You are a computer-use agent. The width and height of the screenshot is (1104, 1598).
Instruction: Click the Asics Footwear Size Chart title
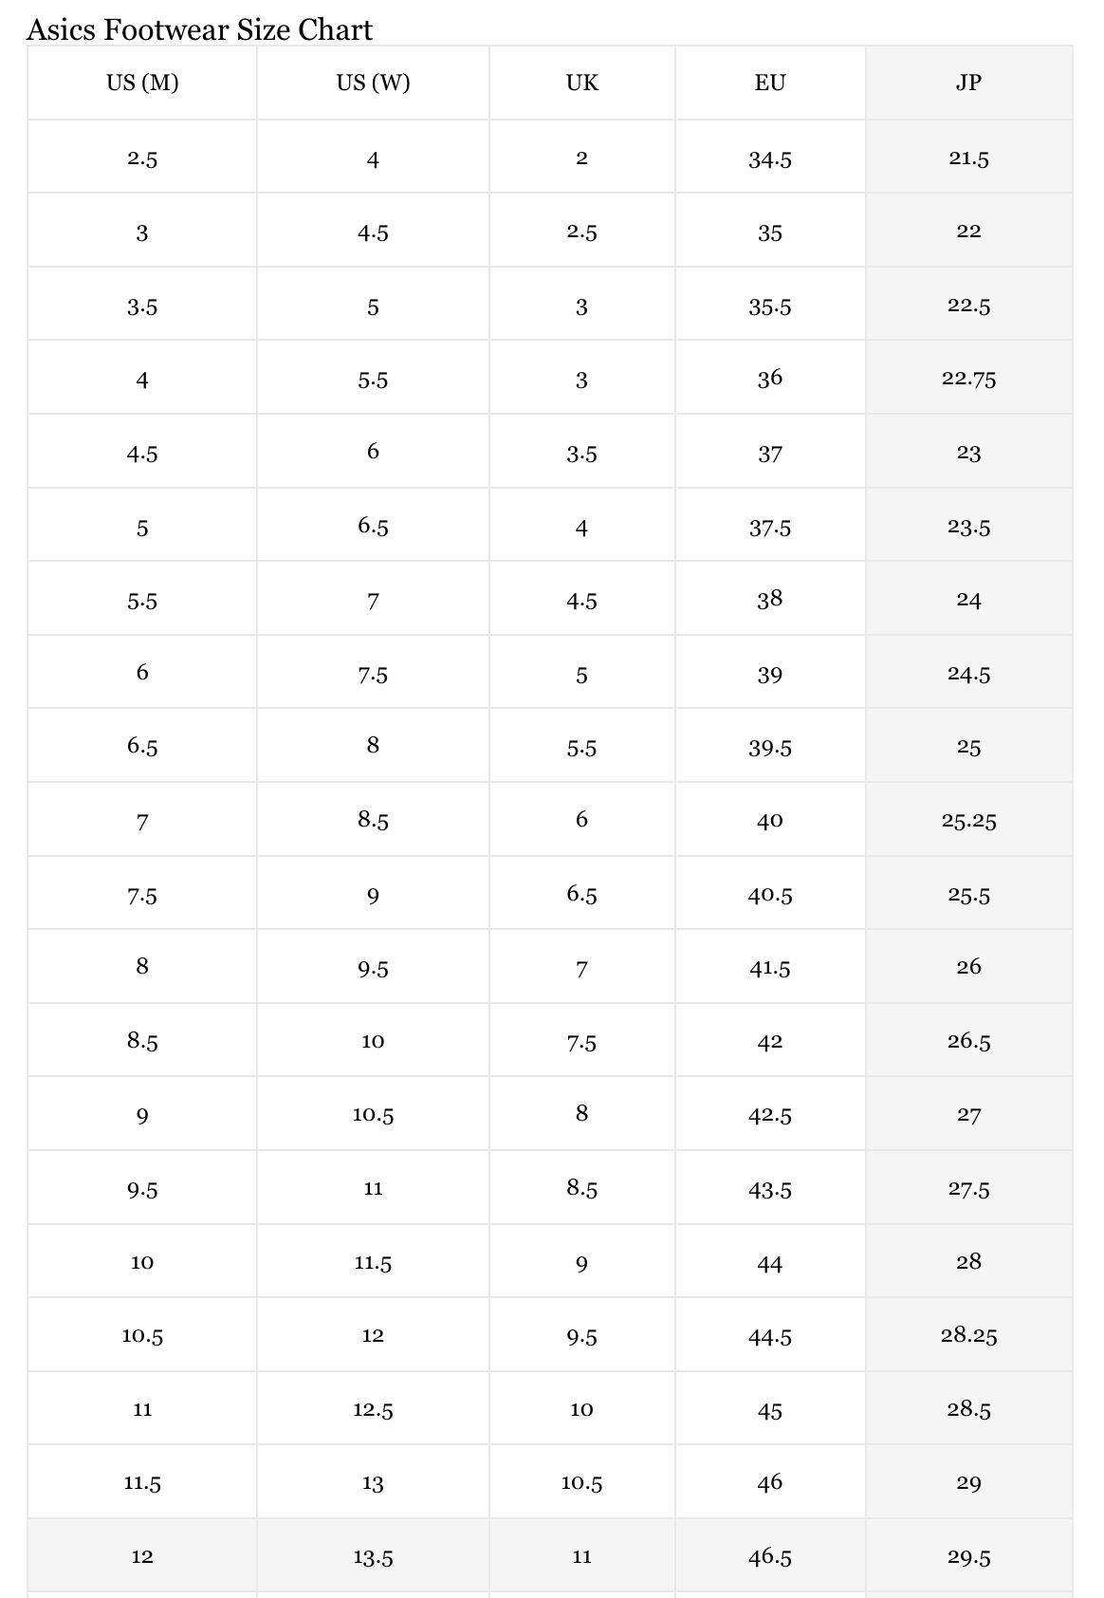[x=200, y=30]
